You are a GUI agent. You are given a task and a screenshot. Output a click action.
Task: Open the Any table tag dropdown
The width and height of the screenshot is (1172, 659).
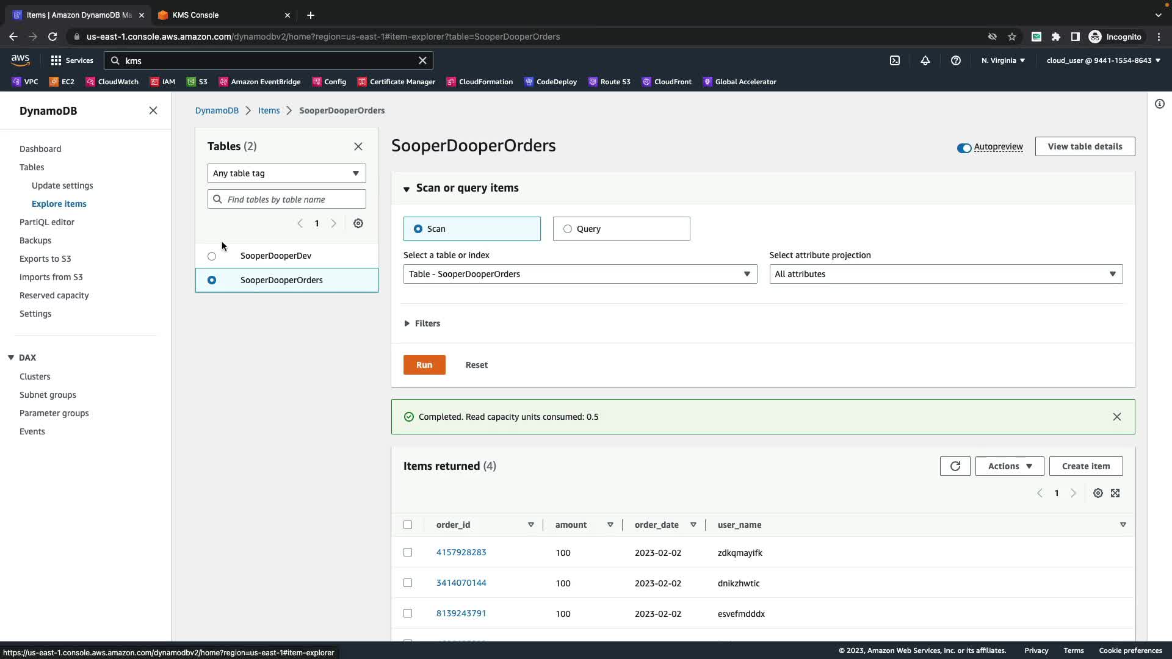[286, 173]
